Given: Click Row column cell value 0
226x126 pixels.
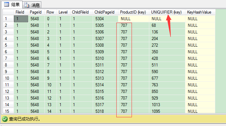Looking at the screenshot, I should click(51, 19).
